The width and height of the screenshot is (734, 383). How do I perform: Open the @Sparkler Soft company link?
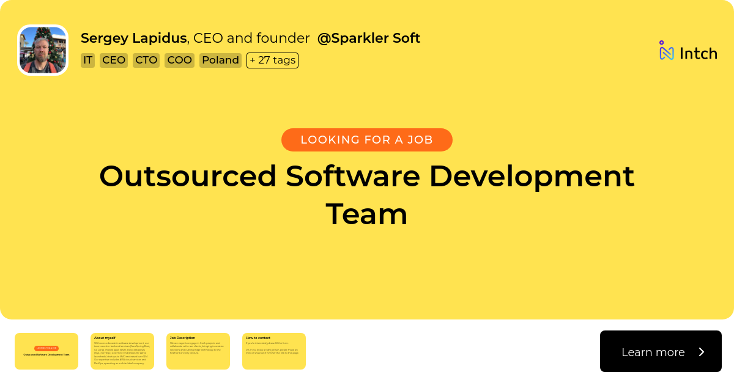click(368, 38)
